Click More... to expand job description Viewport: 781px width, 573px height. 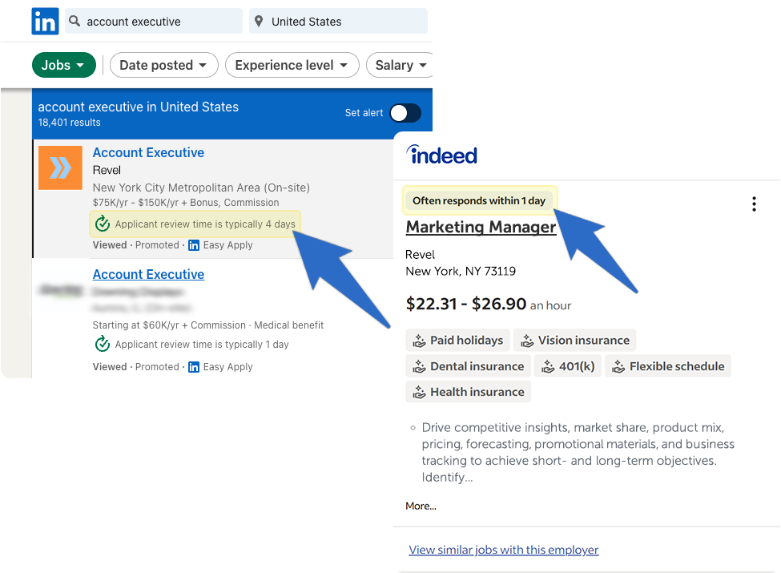(421, 506)
